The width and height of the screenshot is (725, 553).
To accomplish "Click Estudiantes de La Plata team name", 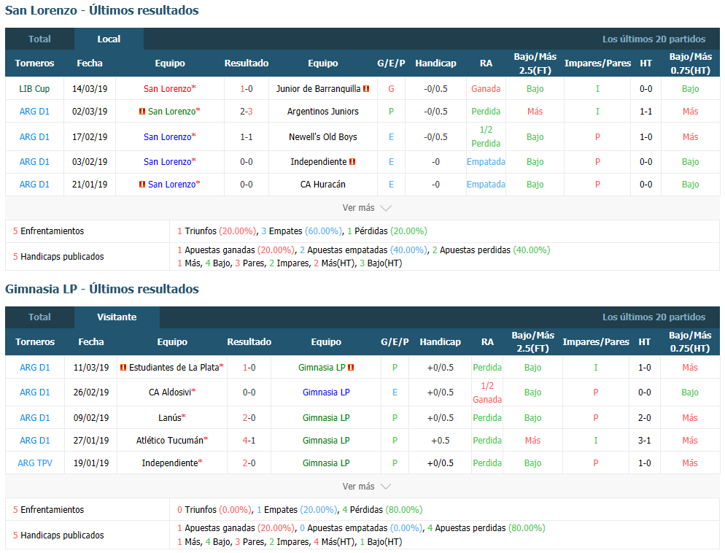I will [x=174, y=368].
